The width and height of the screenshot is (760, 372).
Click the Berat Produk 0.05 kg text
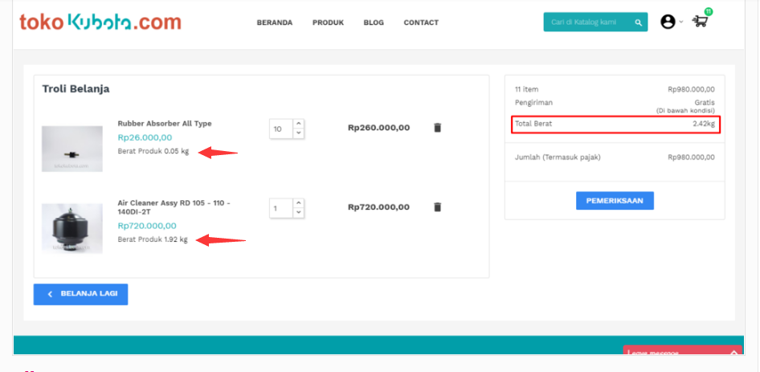(x=153, y=151)
